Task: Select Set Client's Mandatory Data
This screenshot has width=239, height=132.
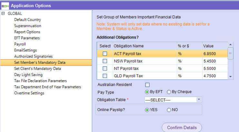Action: point(37,69)
